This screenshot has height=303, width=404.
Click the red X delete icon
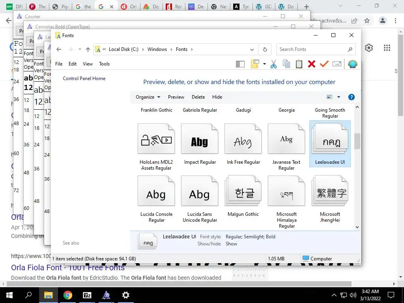click(312, 64)
